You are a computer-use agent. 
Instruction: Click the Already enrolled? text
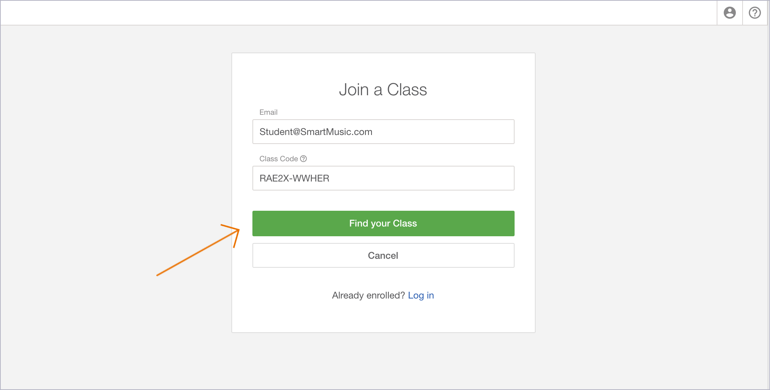pyautogui.click(x=368, y=295)
